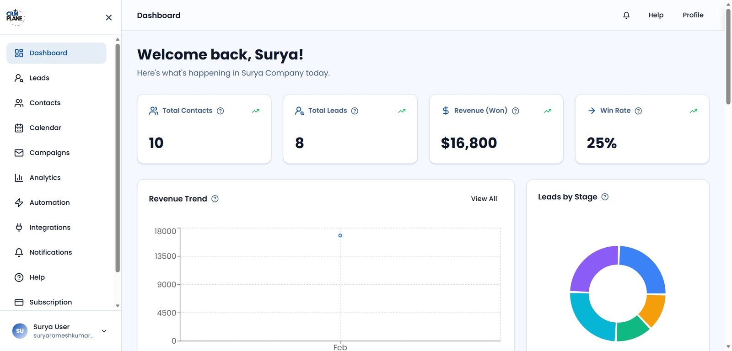This screenshot has width=732, height=351.
Task: Click View All on Revenue Trend
Action: [x=484, y=199]
